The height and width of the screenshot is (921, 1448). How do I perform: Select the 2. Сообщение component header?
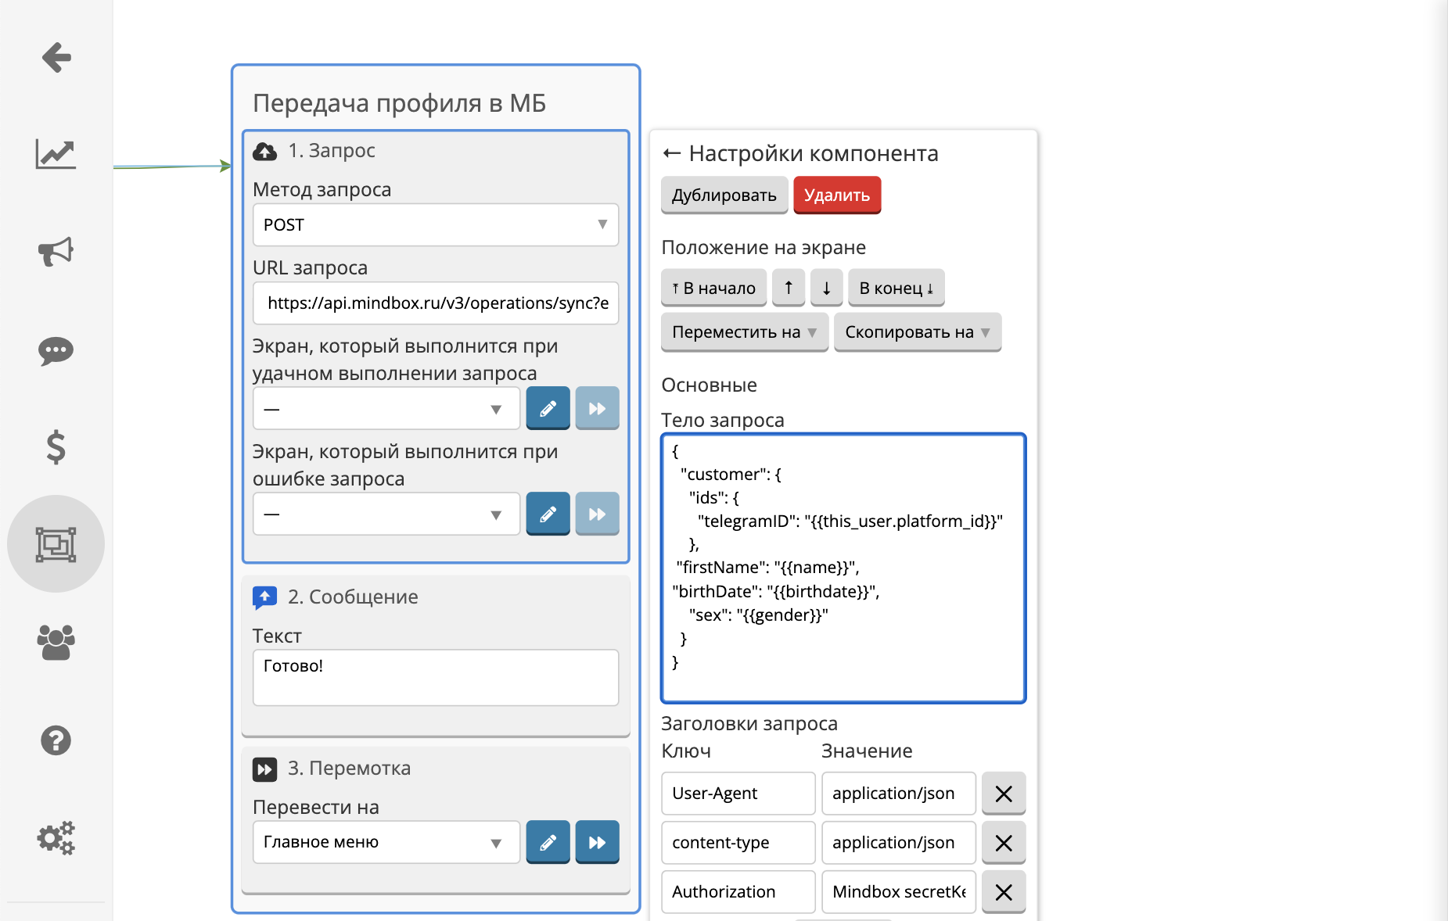[353, 597]
